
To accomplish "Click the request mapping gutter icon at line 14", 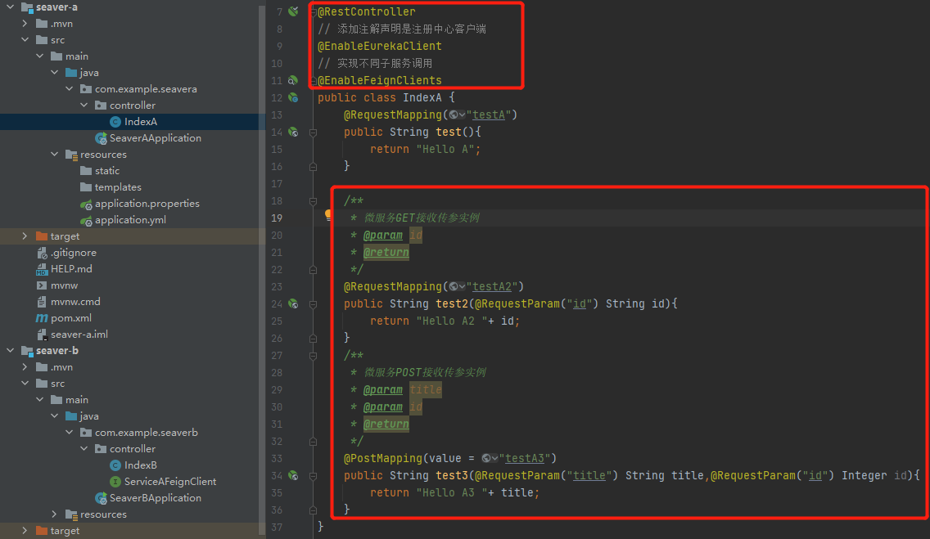I will pyautogui.click(x=293, y=132).
